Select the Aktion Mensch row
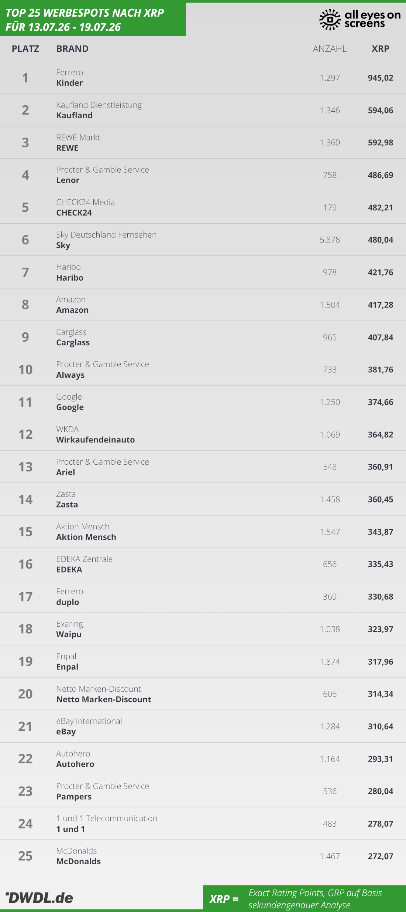 coord(203,532)
